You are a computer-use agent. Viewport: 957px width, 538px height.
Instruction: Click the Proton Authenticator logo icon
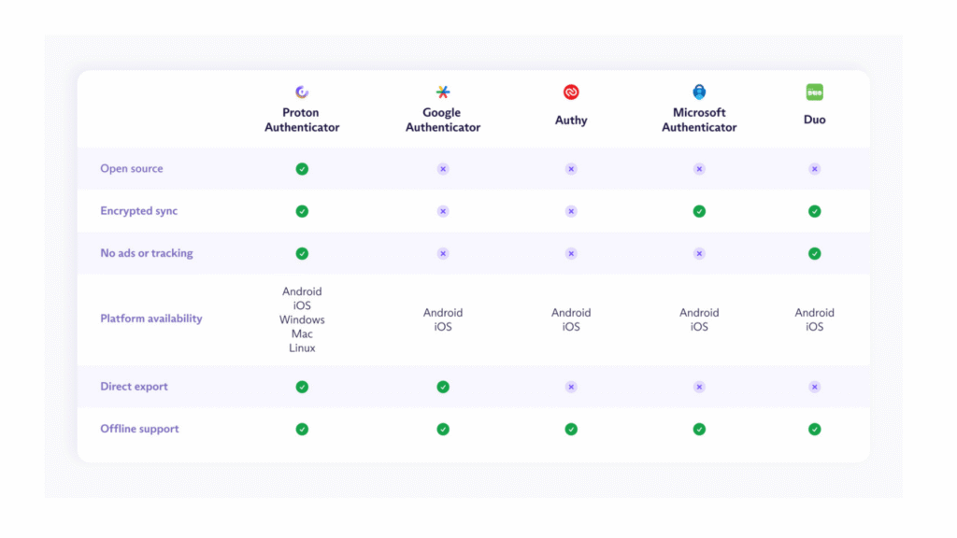coord(302,92)
